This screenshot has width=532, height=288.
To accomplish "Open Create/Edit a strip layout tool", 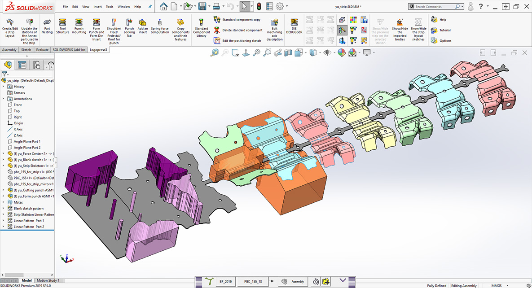I will pyautogui.click(x=10, y=28).
